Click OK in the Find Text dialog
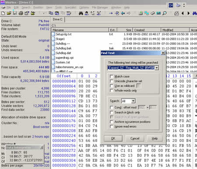 point(113,138)
